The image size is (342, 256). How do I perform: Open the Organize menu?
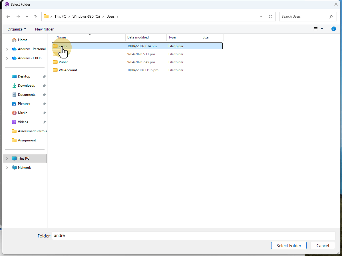pos(17,29)
